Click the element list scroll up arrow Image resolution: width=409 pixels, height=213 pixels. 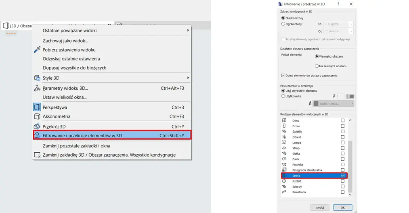point(350,120)
